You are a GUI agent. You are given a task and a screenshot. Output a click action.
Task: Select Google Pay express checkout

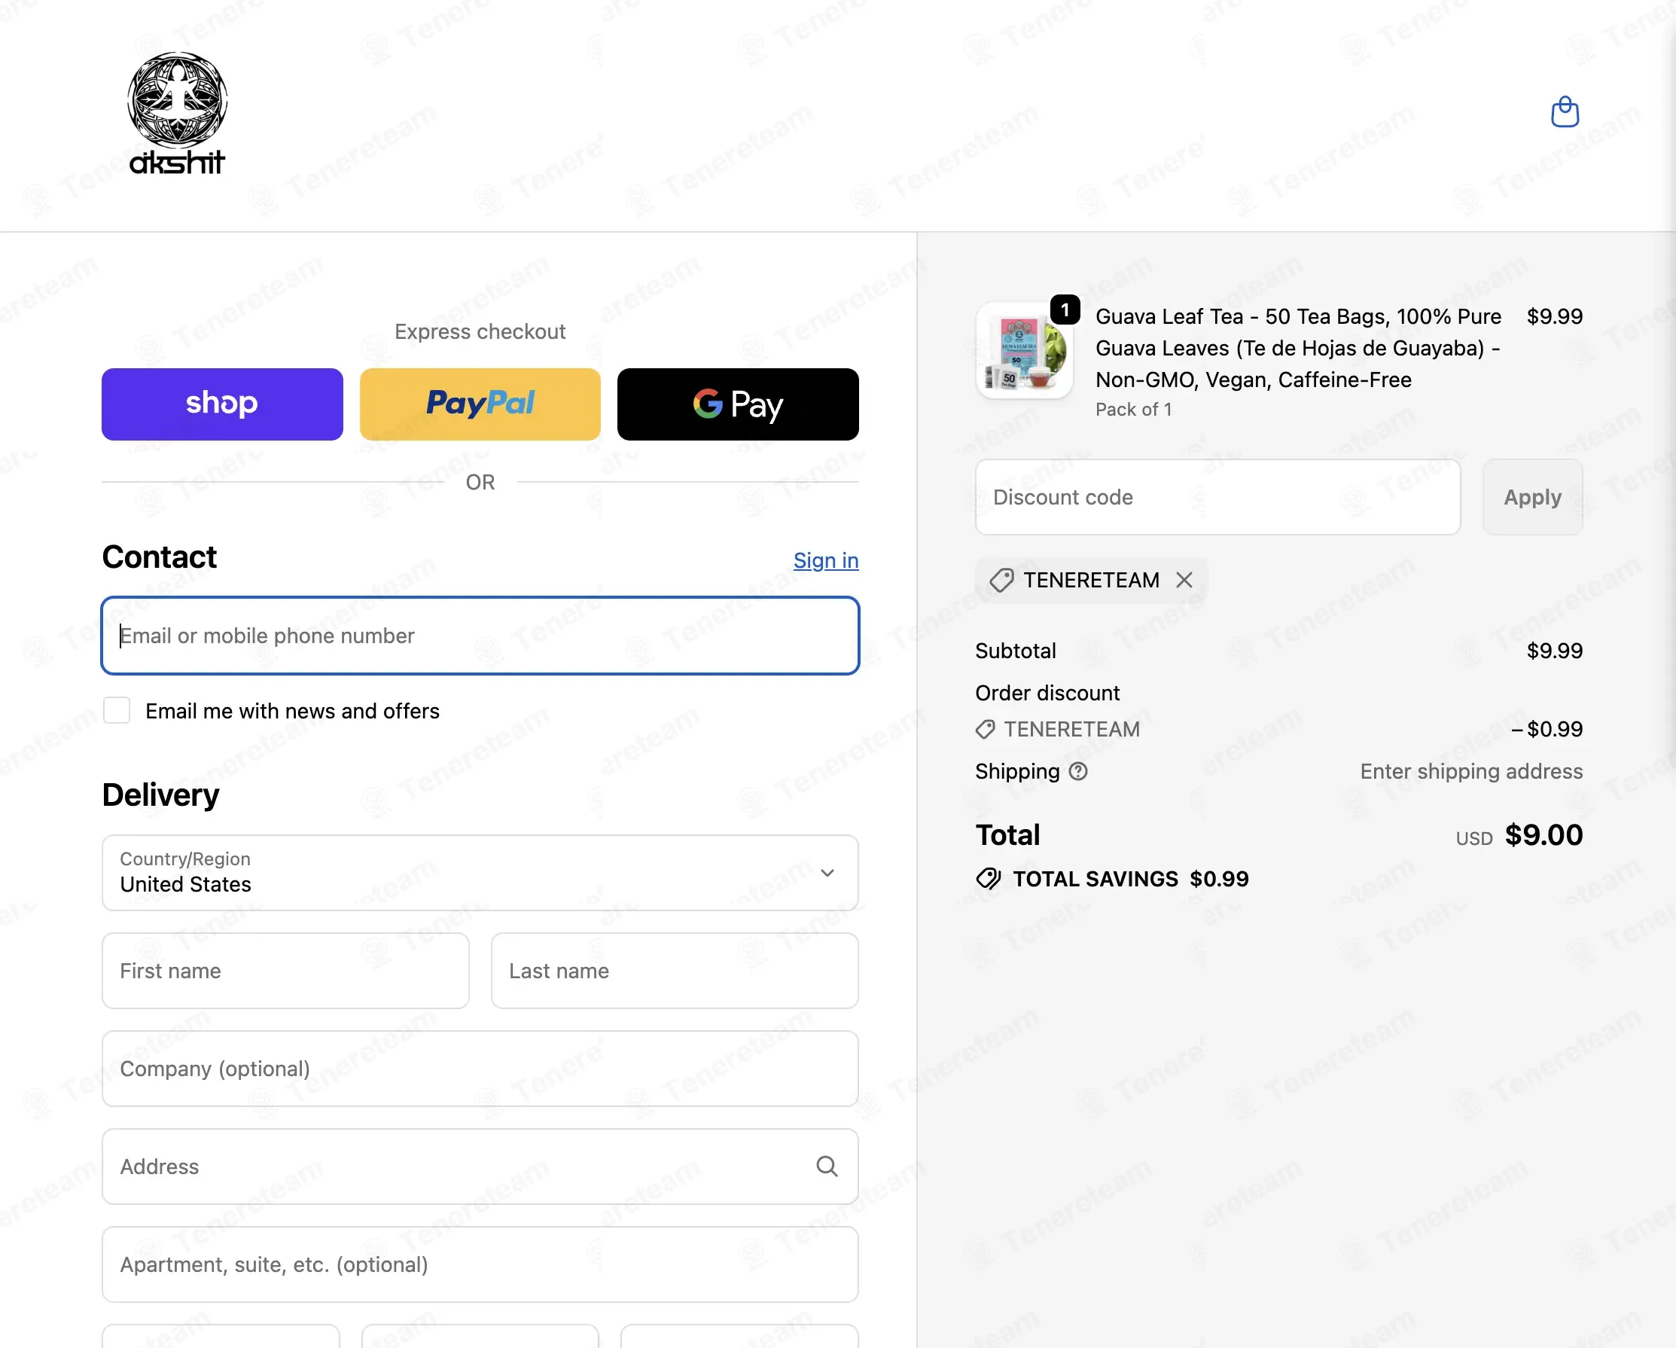[738, 404]
